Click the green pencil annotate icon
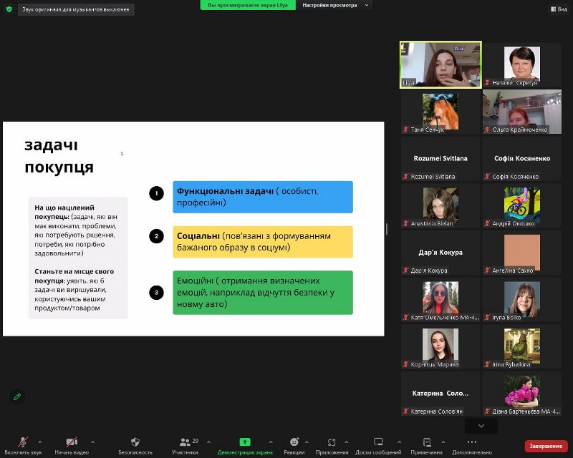Image resolution: width=573 pixels, height=458 pixels. tap(17, 396)
